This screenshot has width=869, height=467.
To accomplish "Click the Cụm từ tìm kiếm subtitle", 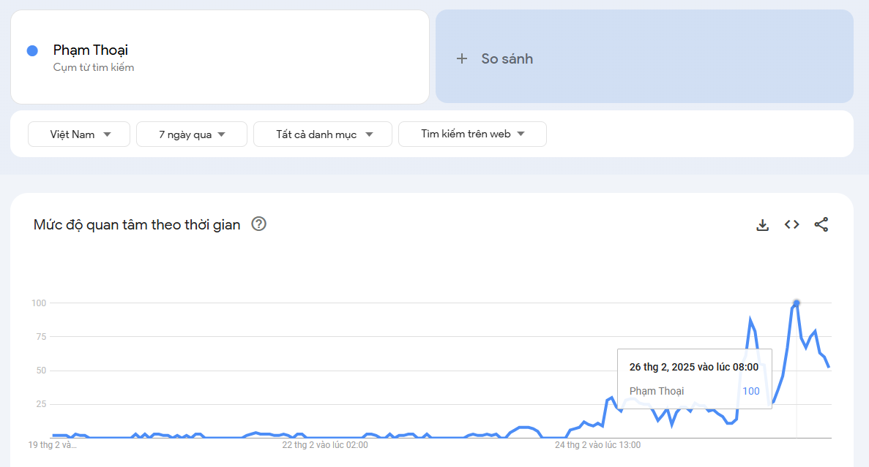I will tap(94, 68).
